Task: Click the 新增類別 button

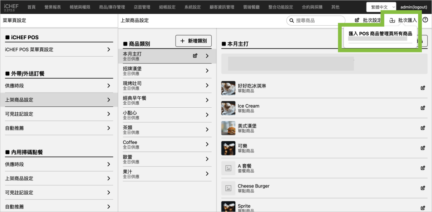Action: (x=193, y=41)
